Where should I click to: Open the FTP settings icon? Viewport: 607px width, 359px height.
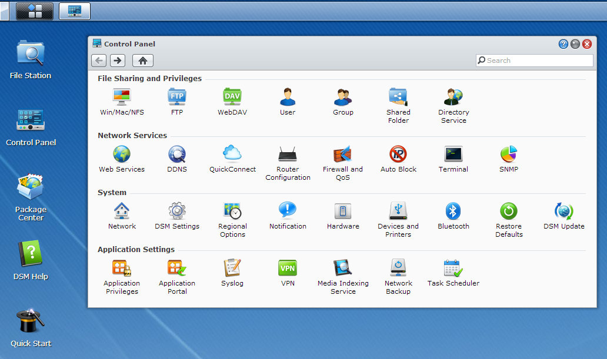(x=177, y=102)
